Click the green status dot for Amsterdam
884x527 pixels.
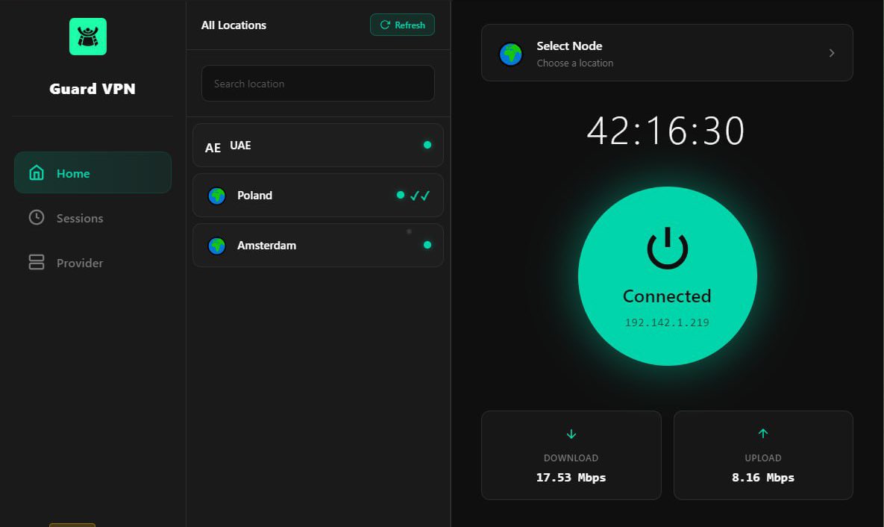tap(427, 245)
